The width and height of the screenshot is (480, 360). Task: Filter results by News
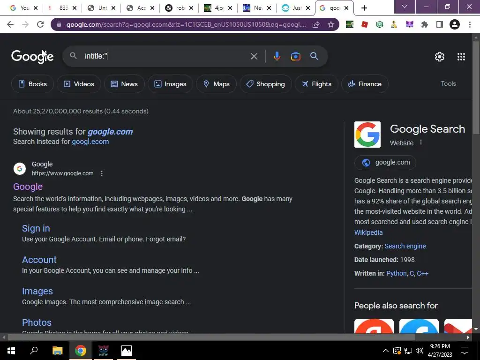[x=124, y=84]
